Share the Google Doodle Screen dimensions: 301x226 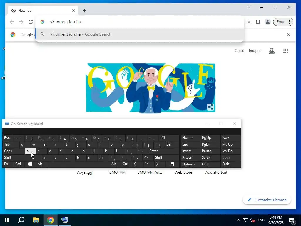coord(210,107)
